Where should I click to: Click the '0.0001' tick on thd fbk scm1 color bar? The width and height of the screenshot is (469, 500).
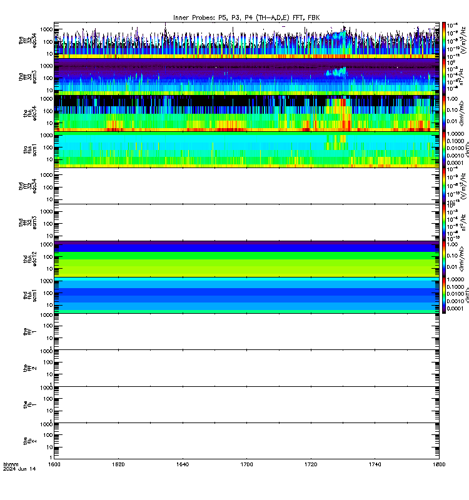455,308
